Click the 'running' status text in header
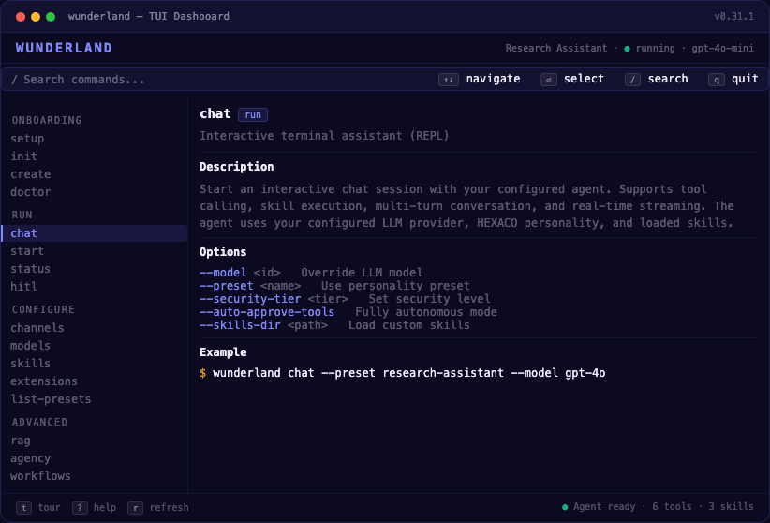 (x=655, y=48)
